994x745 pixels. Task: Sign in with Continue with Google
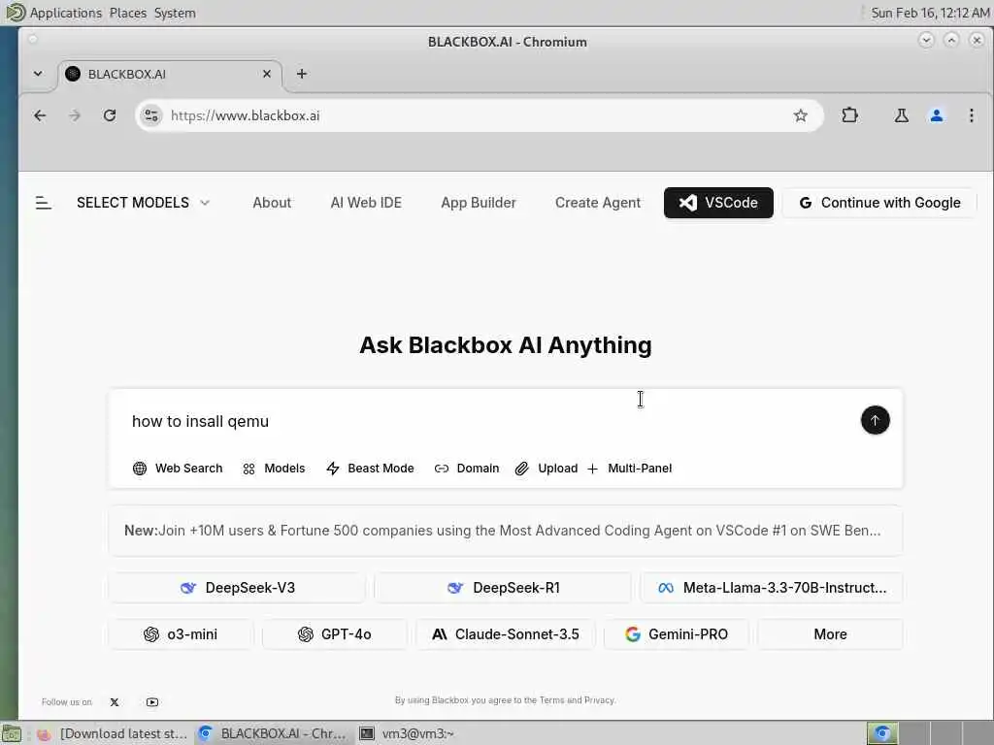point(879,203)
